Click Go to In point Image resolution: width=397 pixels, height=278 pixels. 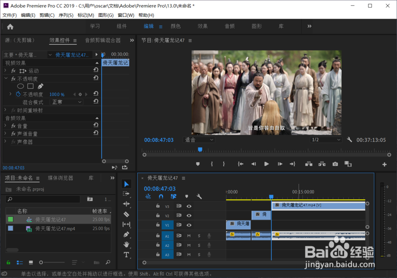(x=241, y=164)
